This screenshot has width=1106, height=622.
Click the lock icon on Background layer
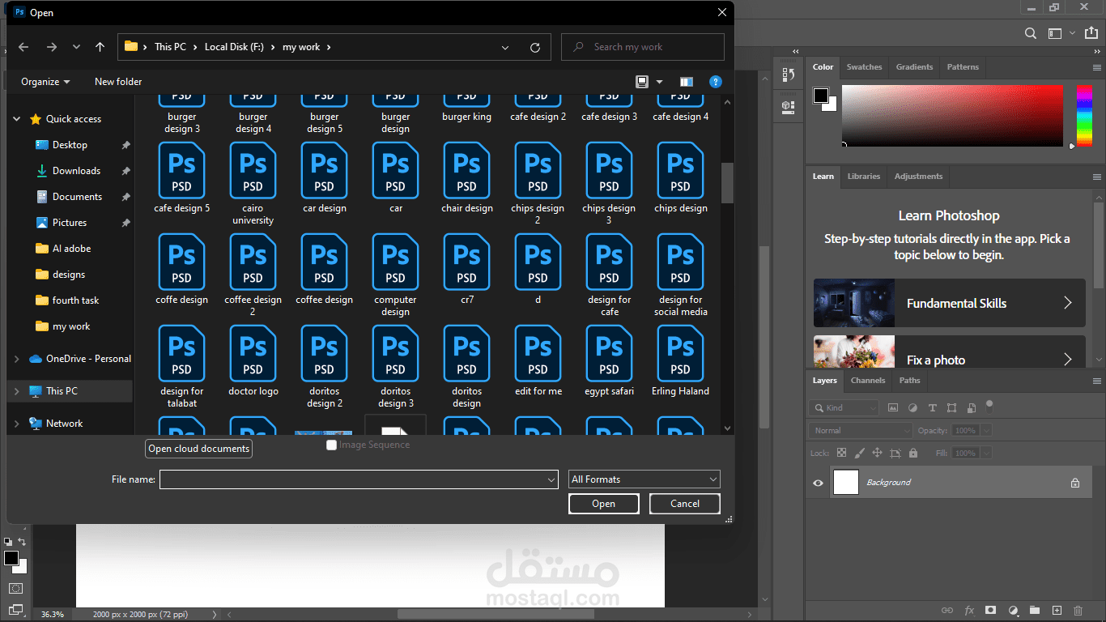click(x=1075, y=483)
